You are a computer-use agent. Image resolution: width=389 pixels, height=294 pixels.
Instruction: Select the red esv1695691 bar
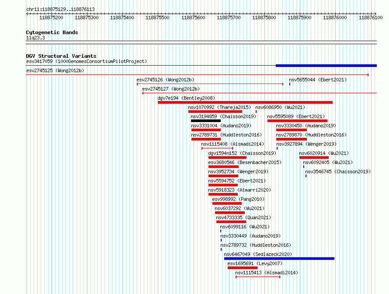pos(243,268)
